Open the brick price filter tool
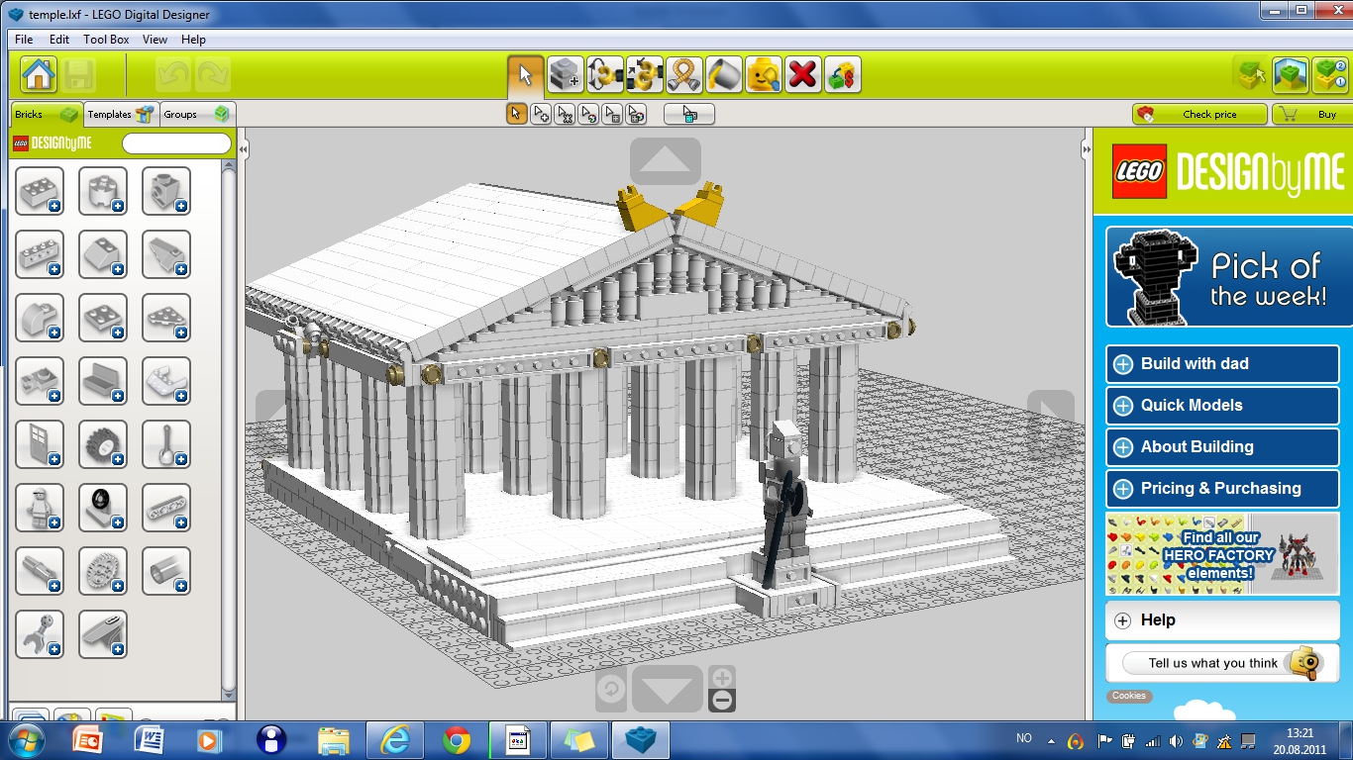The width and height of the screenshot is (1353, 760). pos(843,75)
